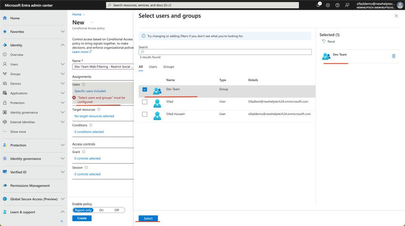This screenshot has width=405, height=226.
Task: Click the Identity governance icon under Identity
Action: (5, 112)
